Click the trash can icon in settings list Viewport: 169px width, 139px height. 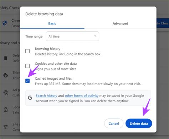(x=6, y=58)
